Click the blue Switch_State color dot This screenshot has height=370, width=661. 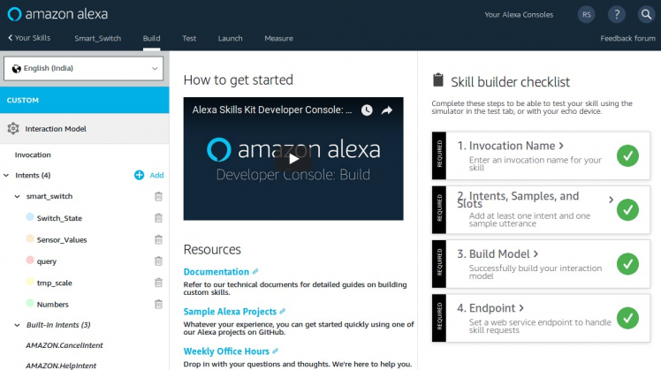pyautogui.click(x=30, y=216)
